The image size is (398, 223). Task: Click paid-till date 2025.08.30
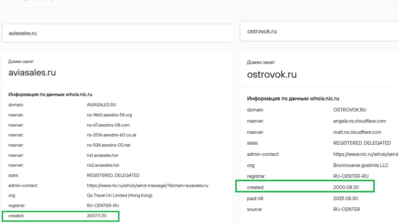(x=346, y=199)
